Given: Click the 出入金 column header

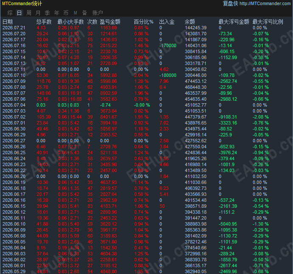Looking at the screenshot, I should [x=167, y=22].
